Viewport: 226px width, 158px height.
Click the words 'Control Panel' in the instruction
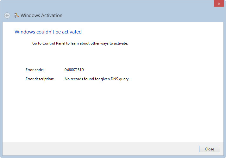coord(54,43)
